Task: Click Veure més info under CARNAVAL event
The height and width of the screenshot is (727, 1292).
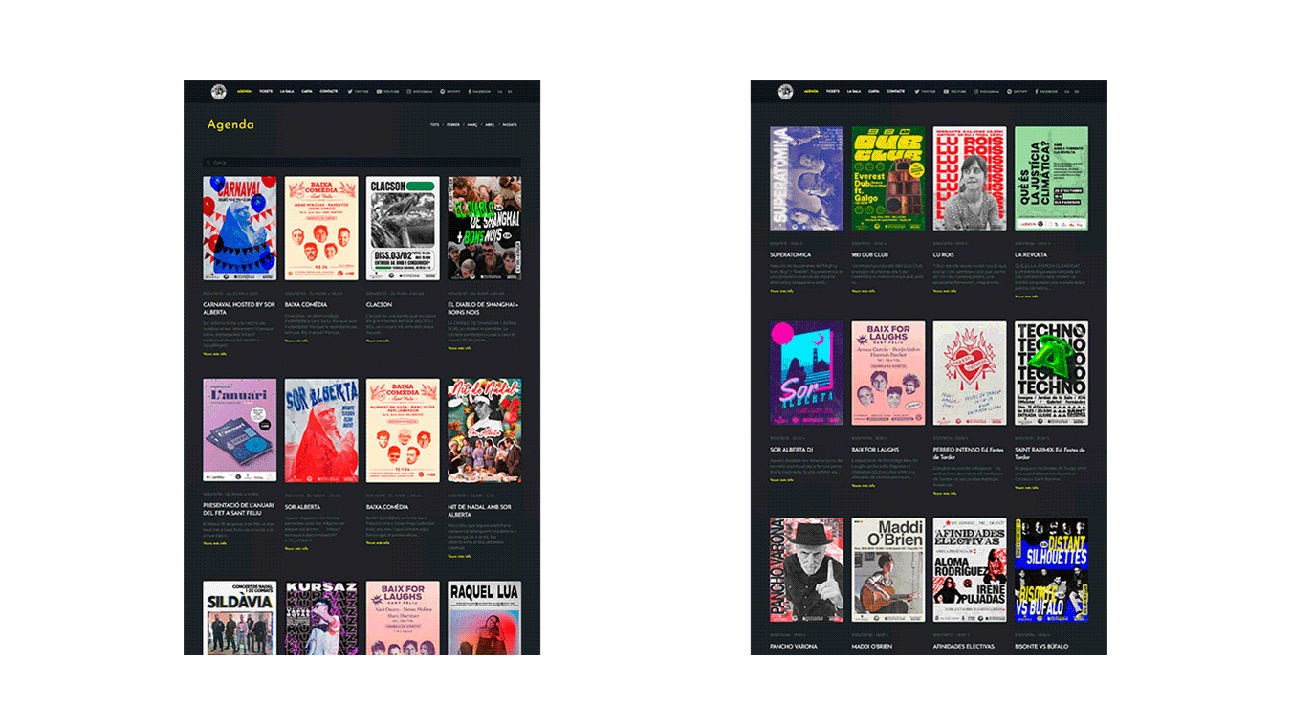Action: pos(216,354)
